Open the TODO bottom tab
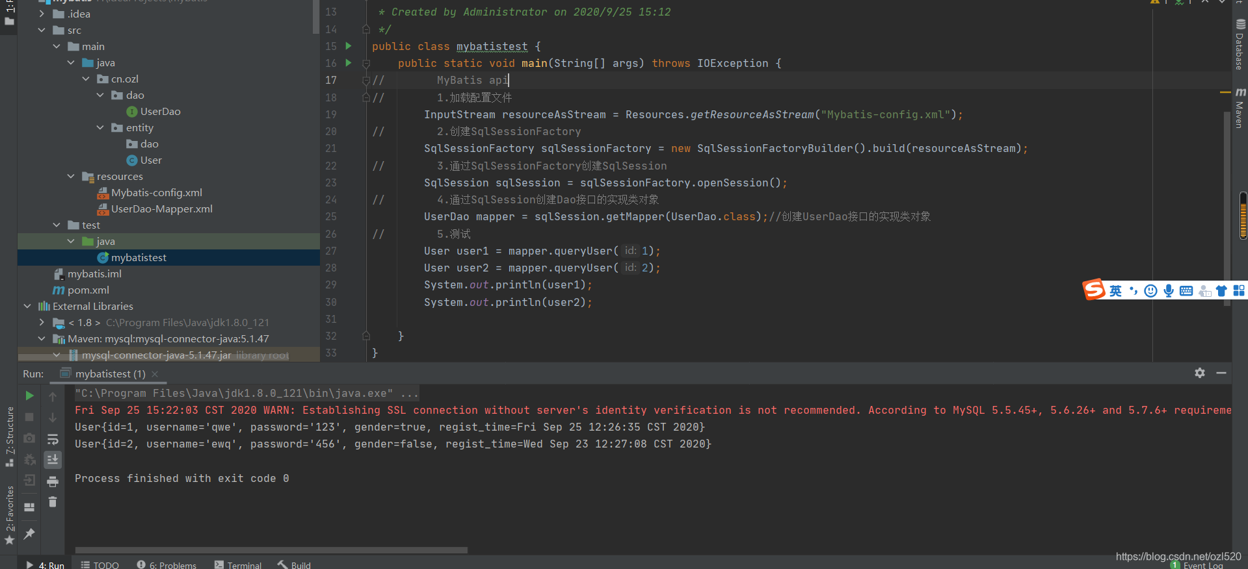Viewport: 1248px width, 569px height. (100, 565)
